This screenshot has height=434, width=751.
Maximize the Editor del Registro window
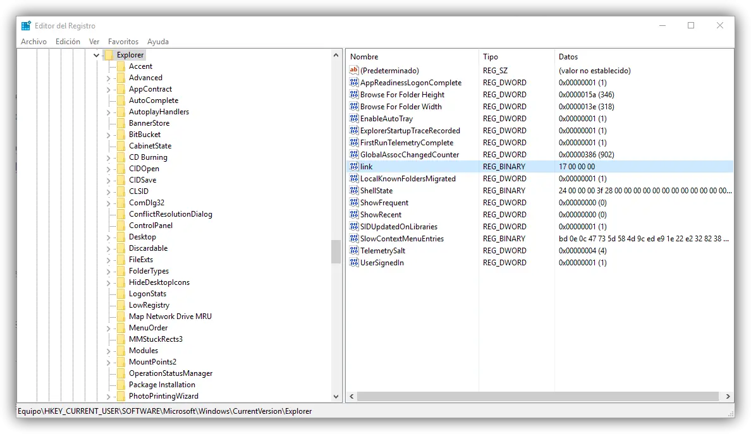tap(691, 25)
